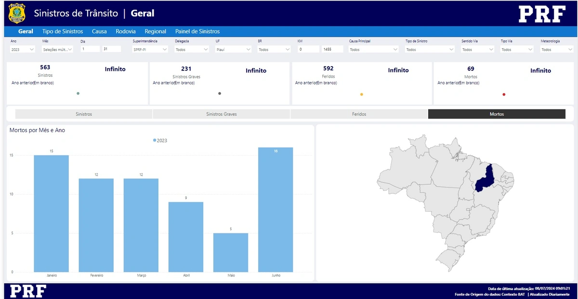
Task: Click the Dia end field showing 31
Action: pyautogui.click(x=111, y=49)
